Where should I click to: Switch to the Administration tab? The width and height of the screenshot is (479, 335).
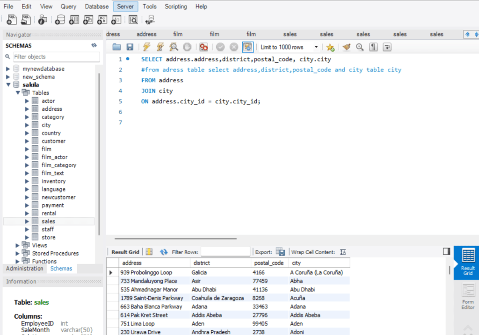pos(25,269)
